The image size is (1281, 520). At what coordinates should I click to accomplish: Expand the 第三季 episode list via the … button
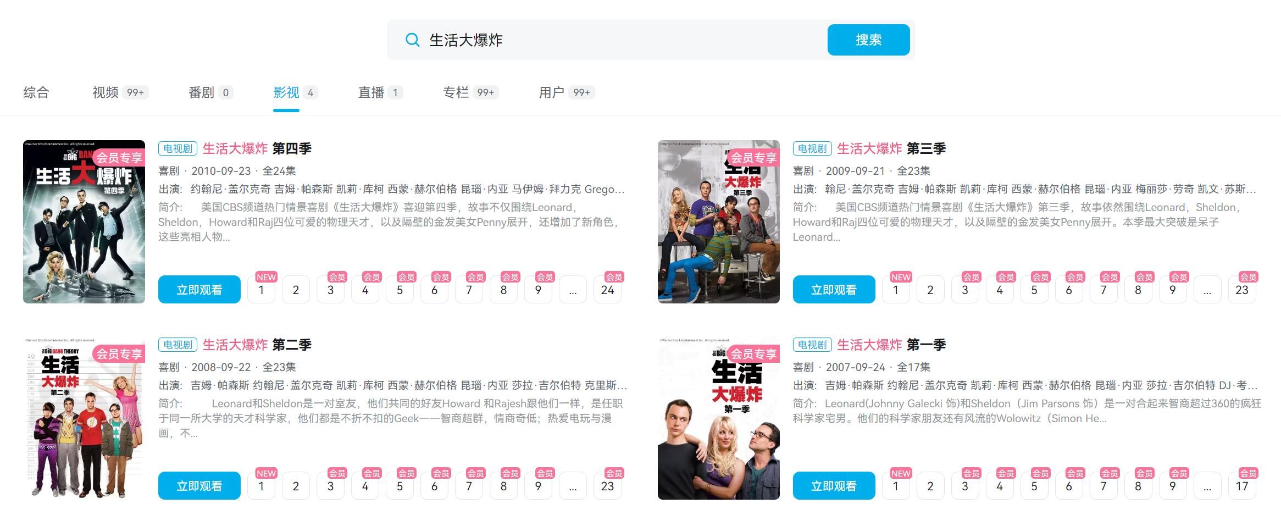click(x=1207, y=290)
